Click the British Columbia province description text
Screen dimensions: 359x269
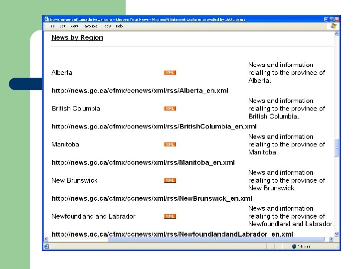[x=287, y=109]
